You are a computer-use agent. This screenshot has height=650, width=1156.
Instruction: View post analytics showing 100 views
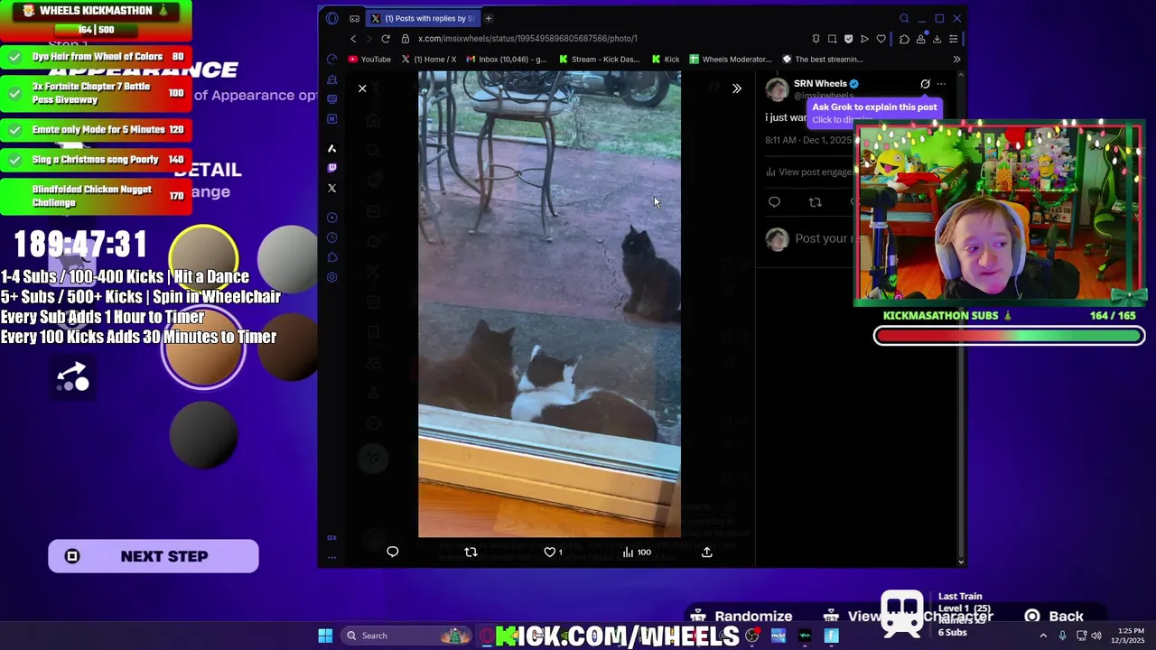click(636, 552)
